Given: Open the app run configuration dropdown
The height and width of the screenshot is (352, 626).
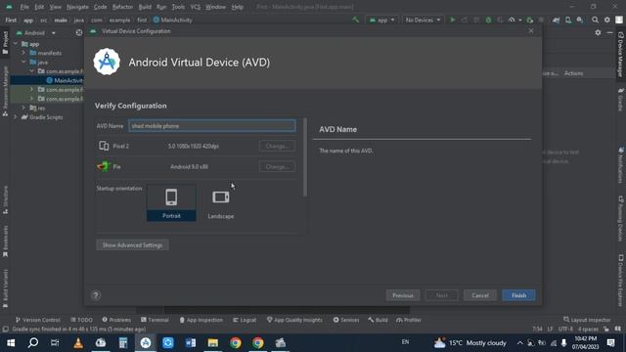Looking at the screenshot, I should 381,20.
